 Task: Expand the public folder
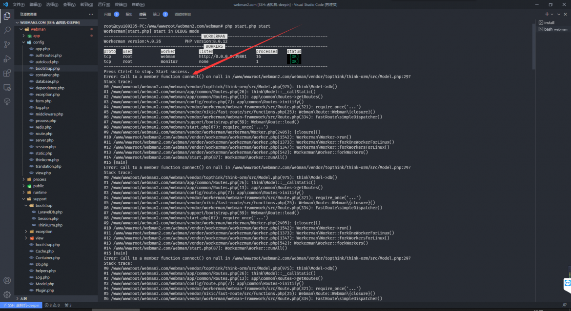coord(24,186)
